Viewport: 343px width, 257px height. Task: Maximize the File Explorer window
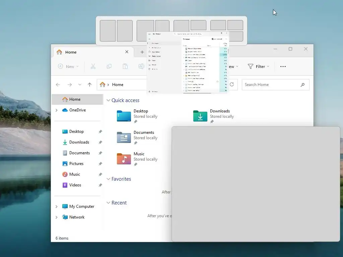(x=290, y=49)
